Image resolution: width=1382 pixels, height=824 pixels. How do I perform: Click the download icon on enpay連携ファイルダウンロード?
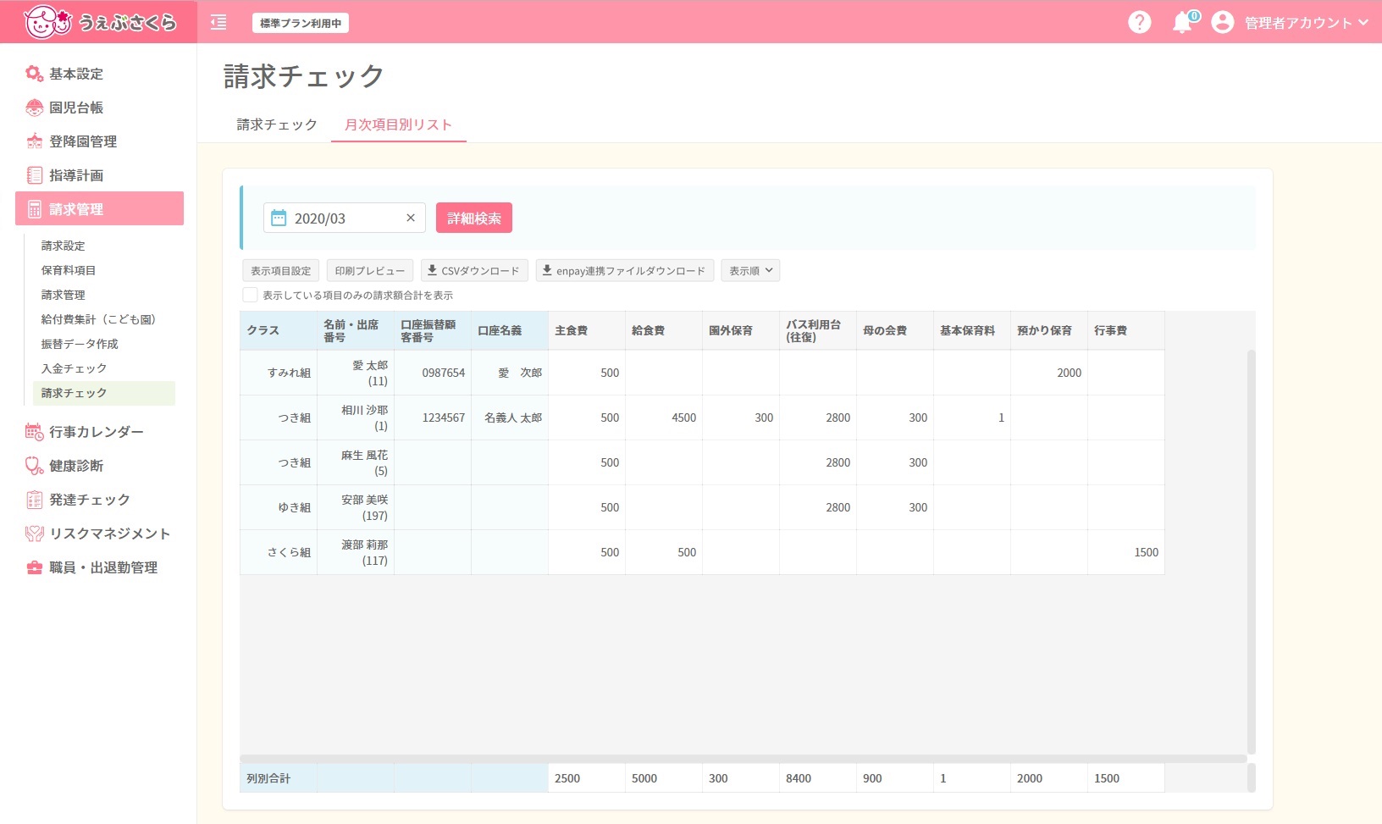[547, 270]
